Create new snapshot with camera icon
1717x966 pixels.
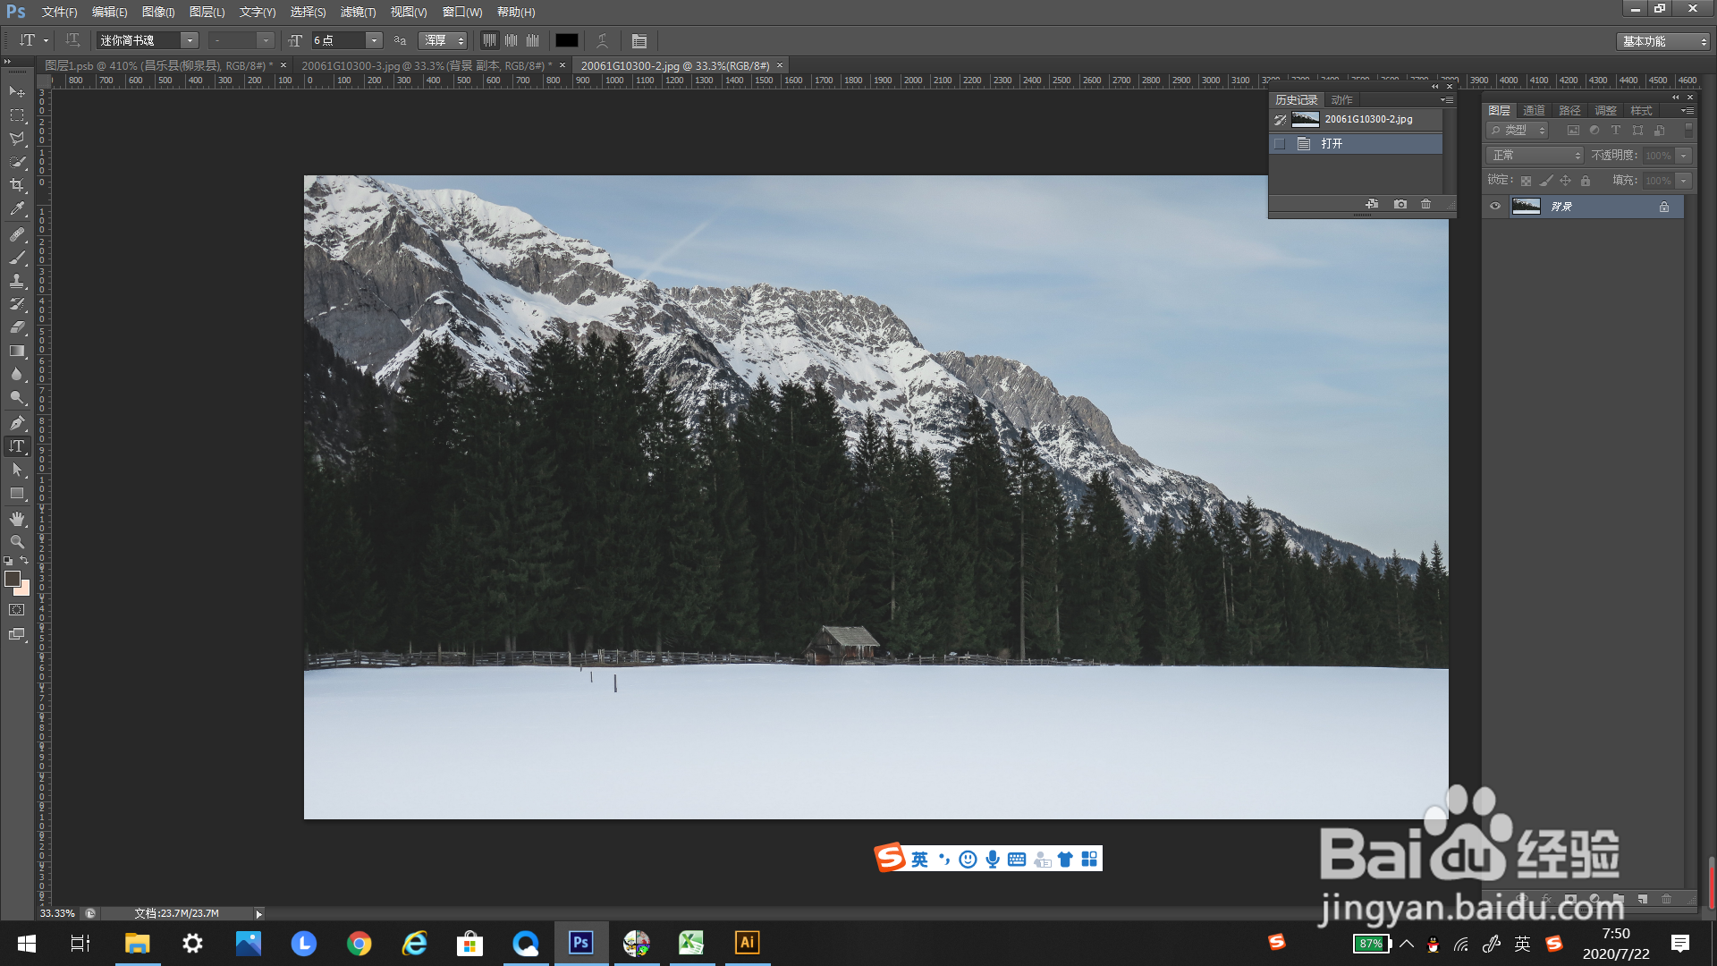click(x=1400, y=205)
